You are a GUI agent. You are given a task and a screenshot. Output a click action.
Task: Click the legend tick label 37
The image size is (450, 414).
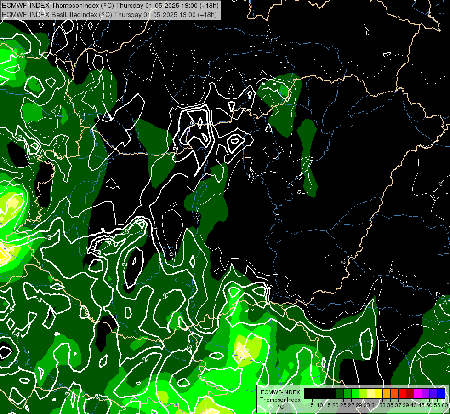click(398, 405)
